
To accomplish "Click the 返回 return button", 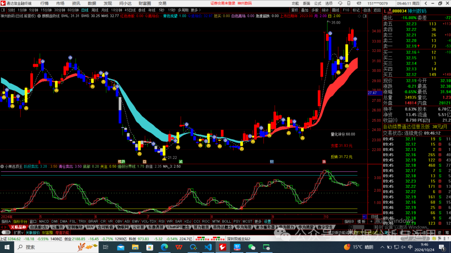I will (x=377, y=10).
